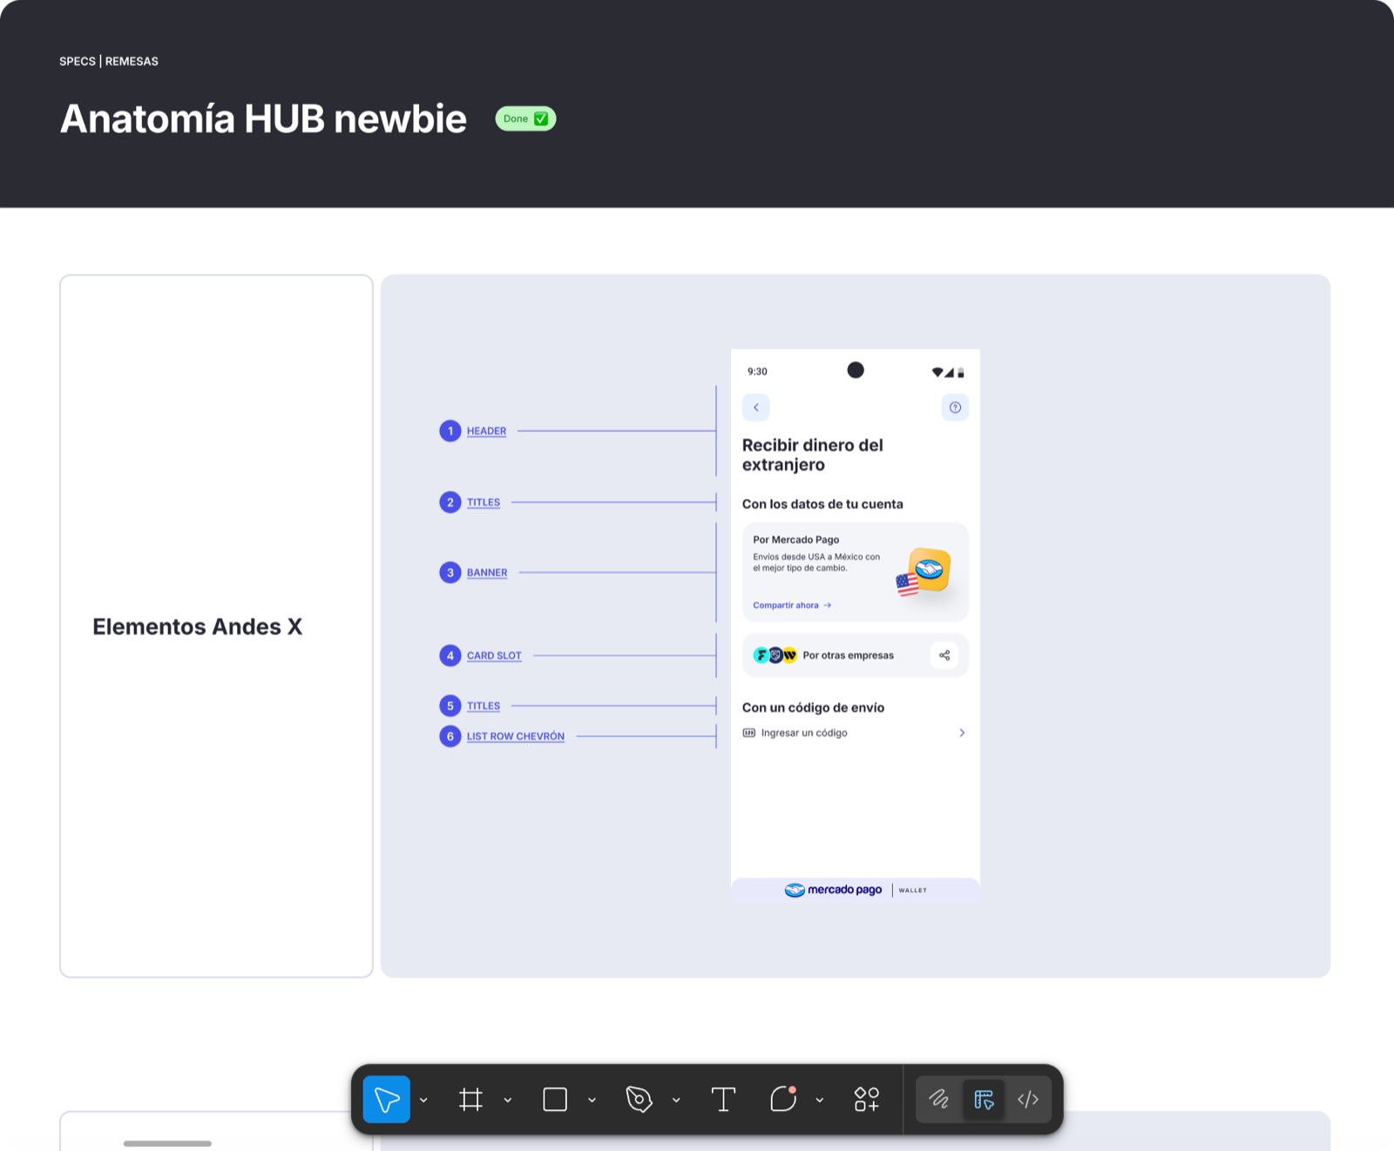This screenshot has width=1394, height=1151.
Task: Click the Por otras empresas text
Action: tap(849, 656)
